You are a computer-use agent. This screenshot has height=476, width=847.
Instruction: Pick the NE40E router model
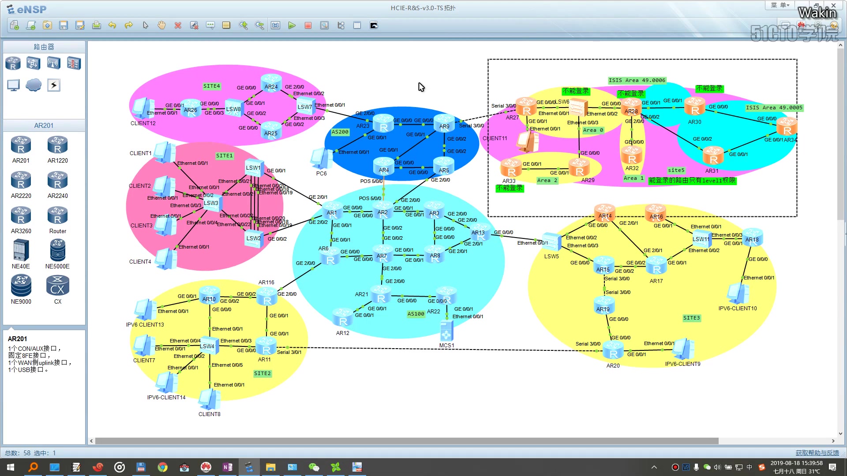point(21,254)
